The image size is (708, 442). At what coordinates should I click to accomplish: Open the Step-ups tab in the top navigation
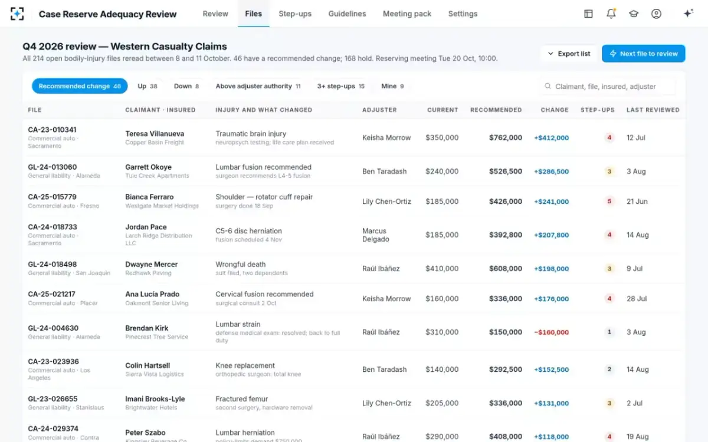(x=295, y=14)
